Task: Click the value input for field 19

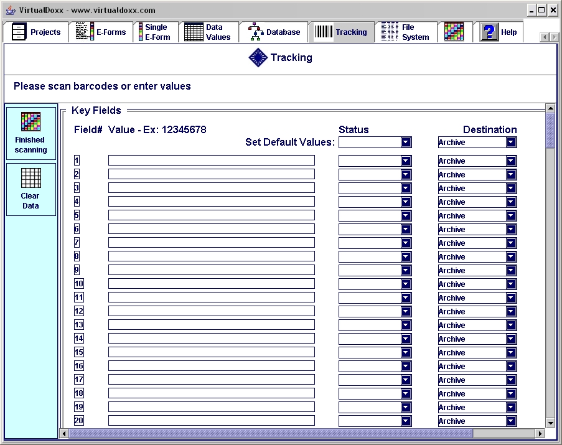Action: [212, 406]
